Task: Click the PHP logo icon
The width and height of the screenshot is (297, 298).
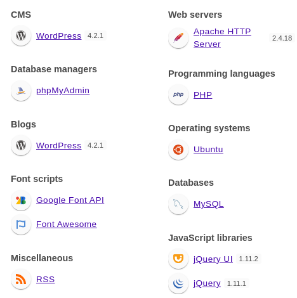Action: pos(178,94)
